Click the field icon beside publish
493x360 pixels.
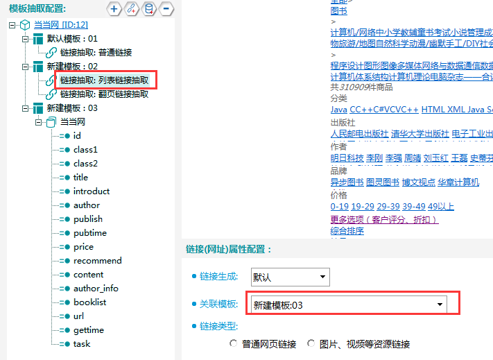pos(64,219)
